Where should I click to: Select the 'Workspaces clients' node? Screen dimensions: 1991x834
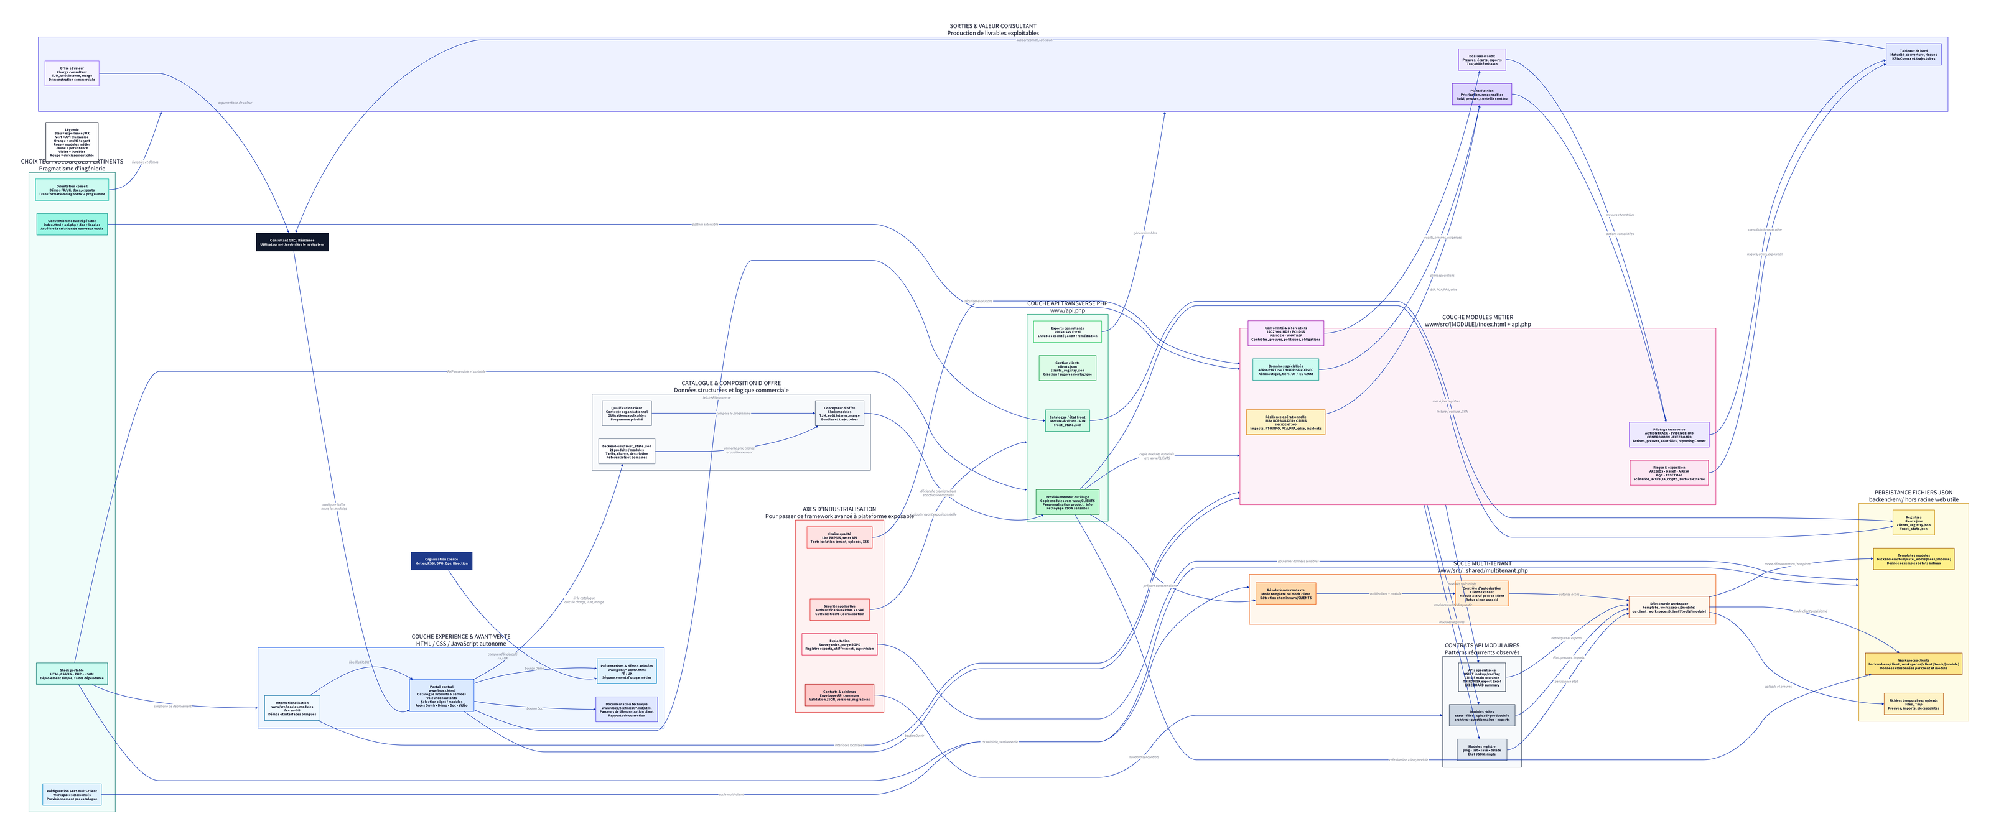(1914, 664)
